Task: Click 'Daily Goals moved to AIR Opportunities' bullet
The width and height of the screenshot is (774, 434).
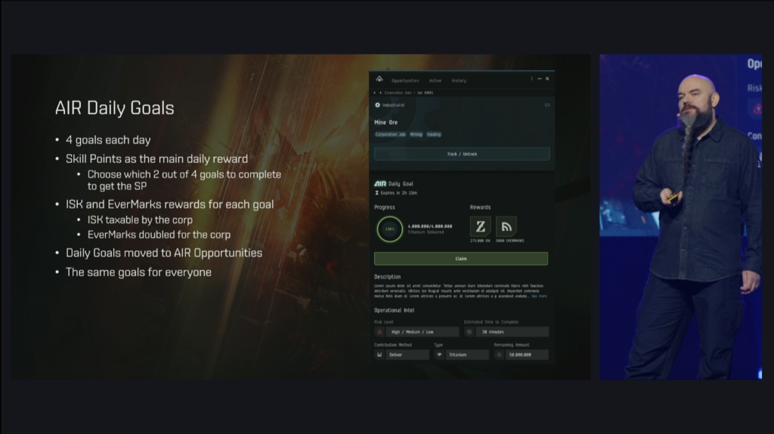Action: coord(164,253)
